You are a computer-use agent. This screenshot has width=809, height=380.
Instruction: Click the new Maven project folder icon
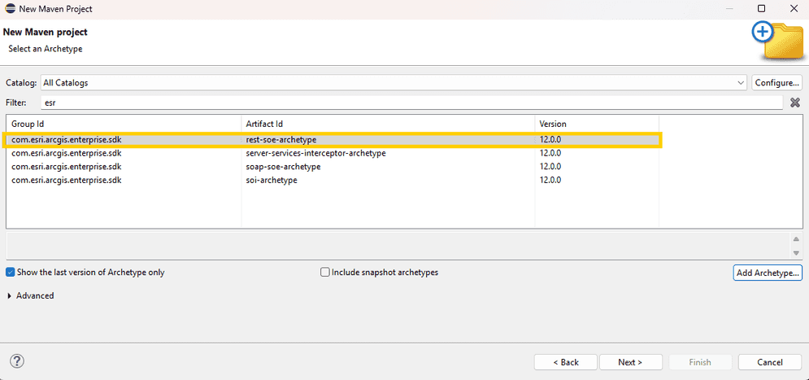click(x=777, y=41)
